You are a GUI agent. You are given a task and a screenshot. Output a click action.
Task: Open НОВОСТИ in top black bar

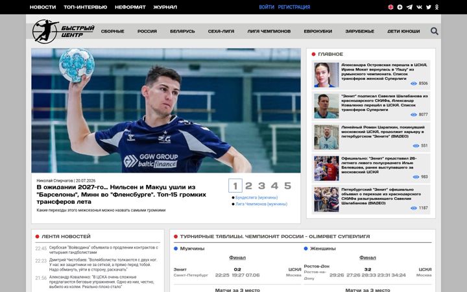click(43, 7)
